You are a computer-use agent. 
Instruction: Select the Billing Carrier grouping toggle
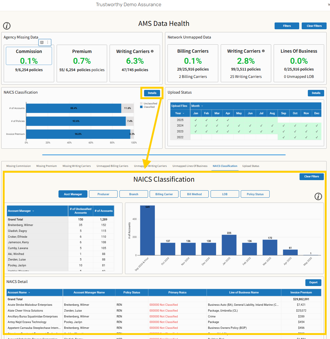(x=164, y=194)
